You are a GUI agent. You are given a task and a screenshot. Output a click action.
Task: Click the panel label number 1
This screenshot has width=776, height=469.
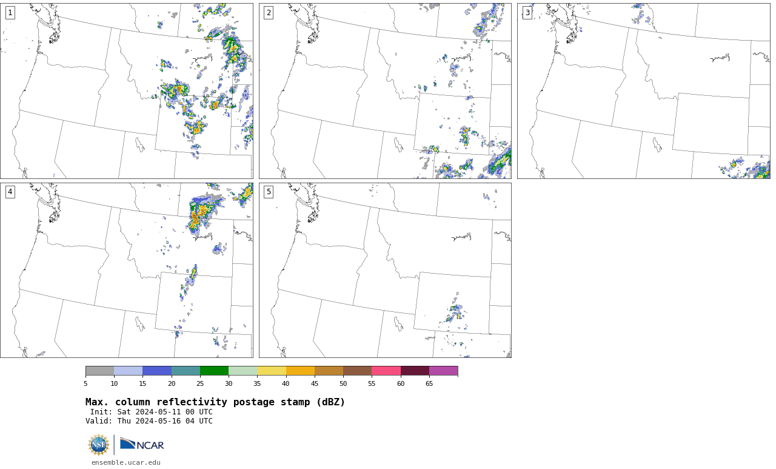[10, 13]
